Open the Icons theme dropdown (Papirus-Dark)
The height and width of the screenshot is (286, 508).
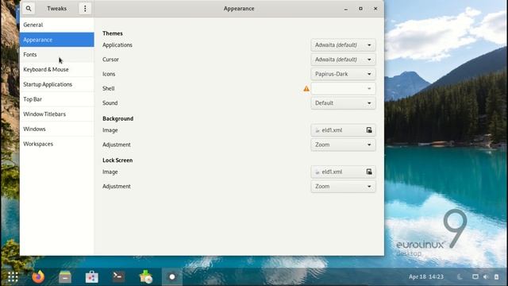[x=343, y=74]
